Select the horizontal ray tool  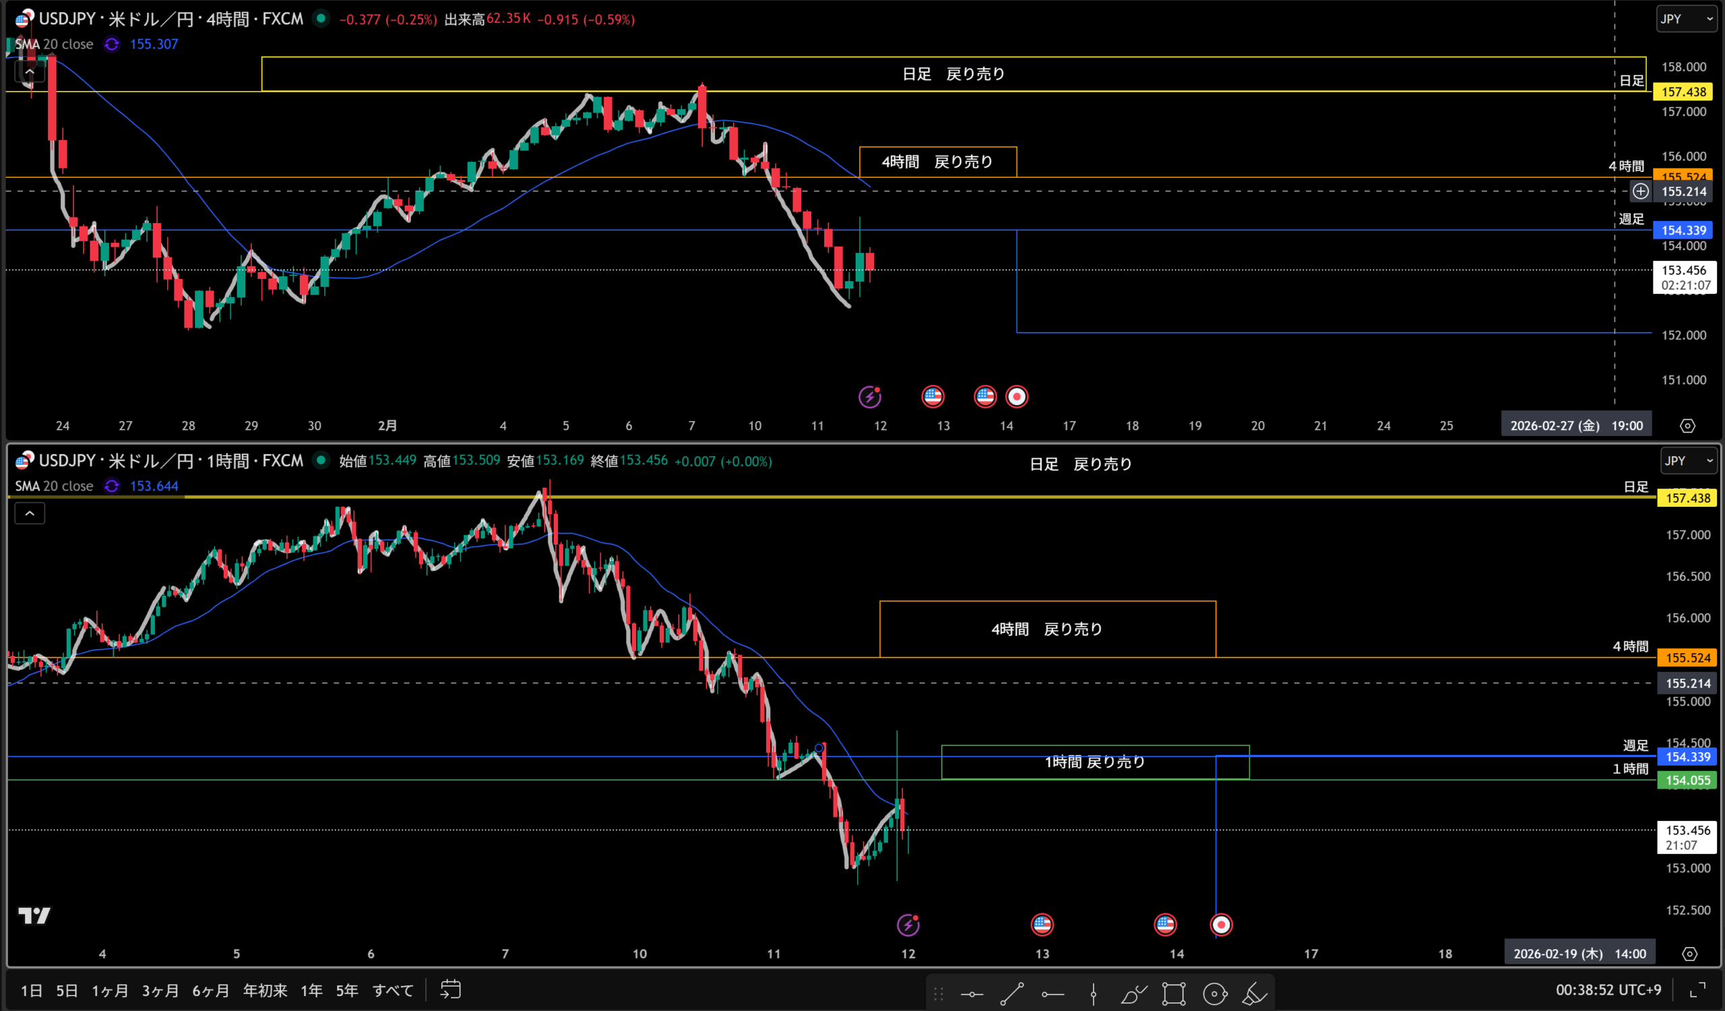(1053, 993)
